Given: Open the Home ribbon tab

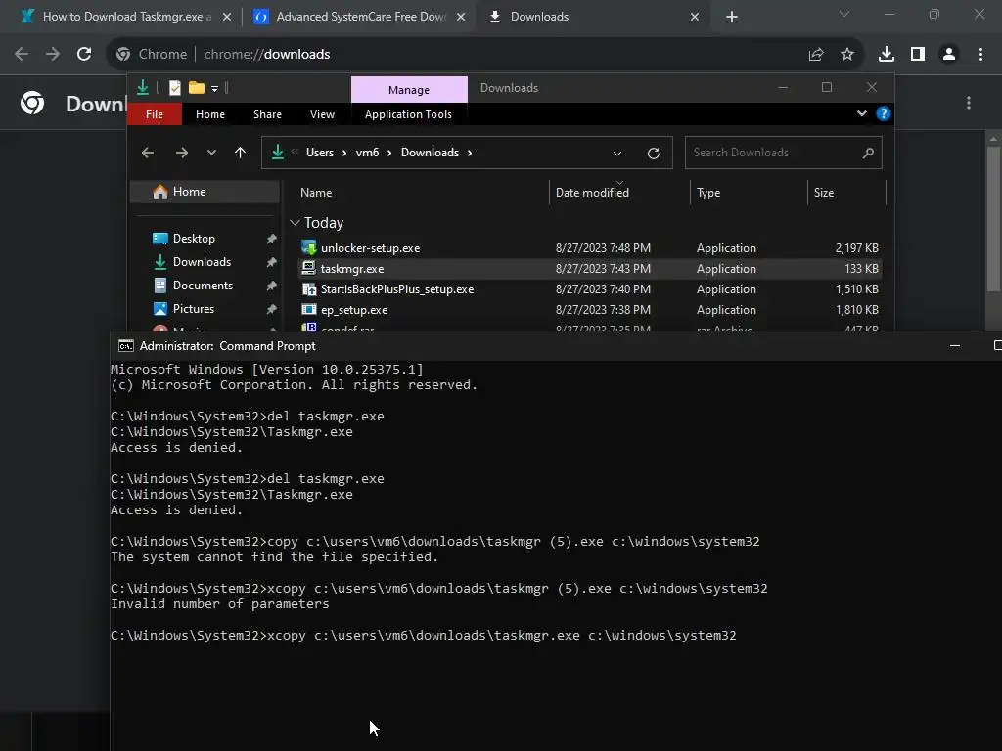Looking at the screenshot, I should pyautogui.click(x=210, y=114).
